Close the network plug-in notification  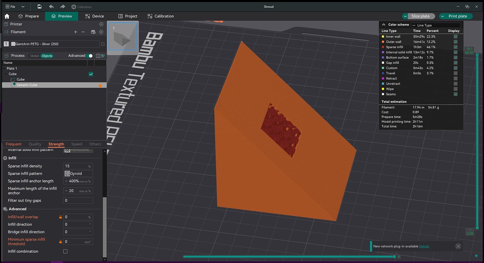(x=458, y=246)
